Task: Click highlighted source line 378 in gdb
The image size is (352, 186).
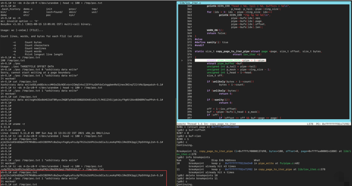Action: (230, 60)
